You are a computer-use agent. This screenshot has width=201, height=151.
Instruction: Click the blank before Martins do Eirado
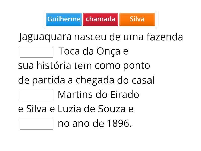click(36, 95)
